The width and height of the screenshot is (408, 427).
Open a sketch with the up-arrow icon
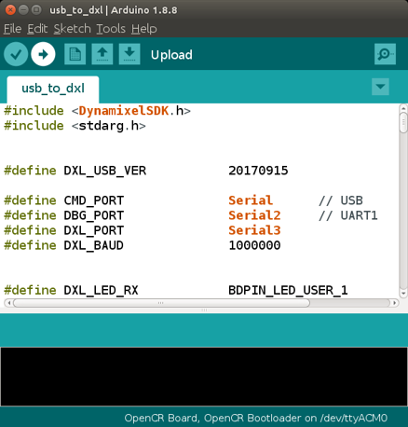tap(102, 54)
